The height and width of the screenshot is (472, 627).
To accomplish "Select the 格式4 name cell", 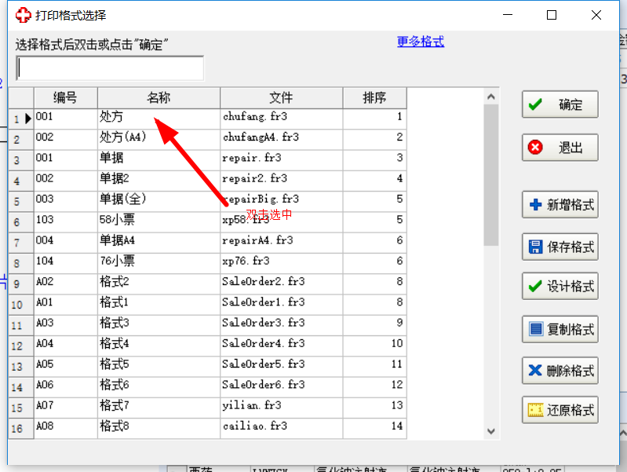I will (159, 346).
